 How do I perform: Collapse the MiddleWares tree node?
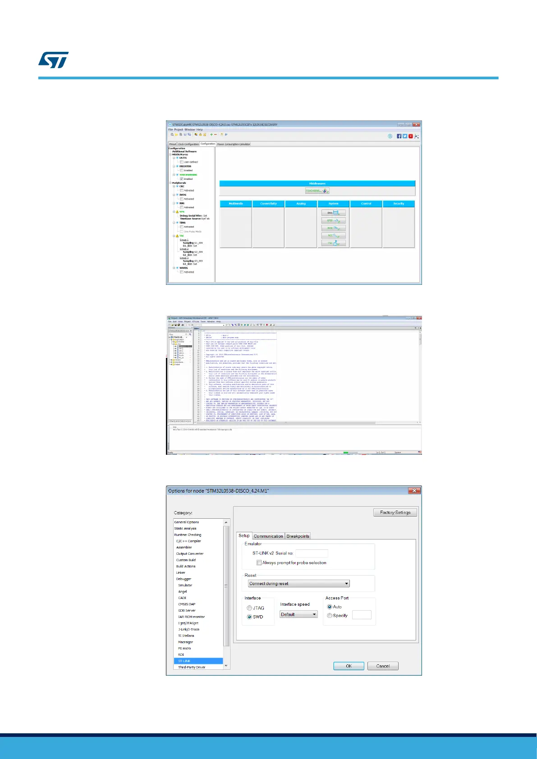[170, 155]
